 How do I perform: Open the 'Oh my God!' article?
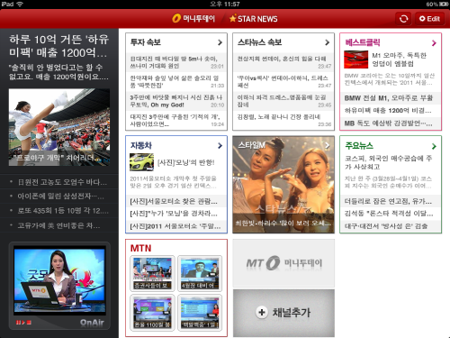click(176, 101)
